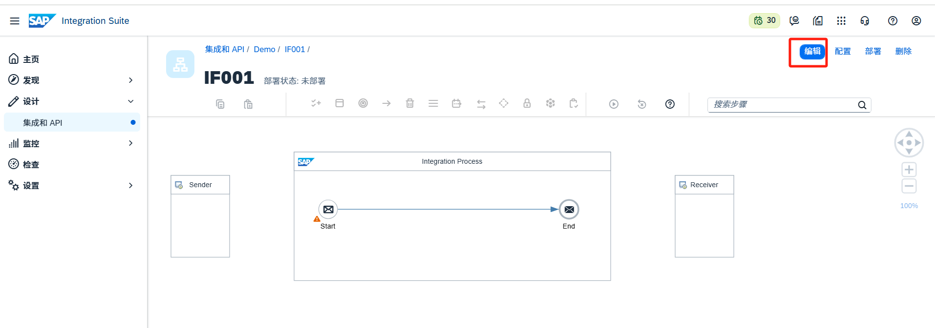Screen dimensions: 935x328
Task: Select the Sender participant box
Action: click(200, 216)
